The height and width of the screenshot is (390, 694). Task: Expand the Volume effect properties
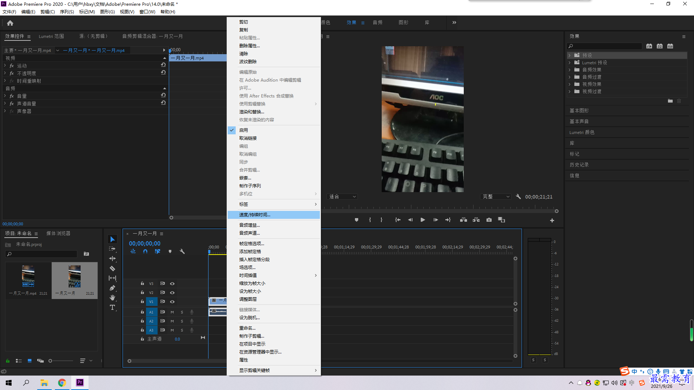click(5, 96)
